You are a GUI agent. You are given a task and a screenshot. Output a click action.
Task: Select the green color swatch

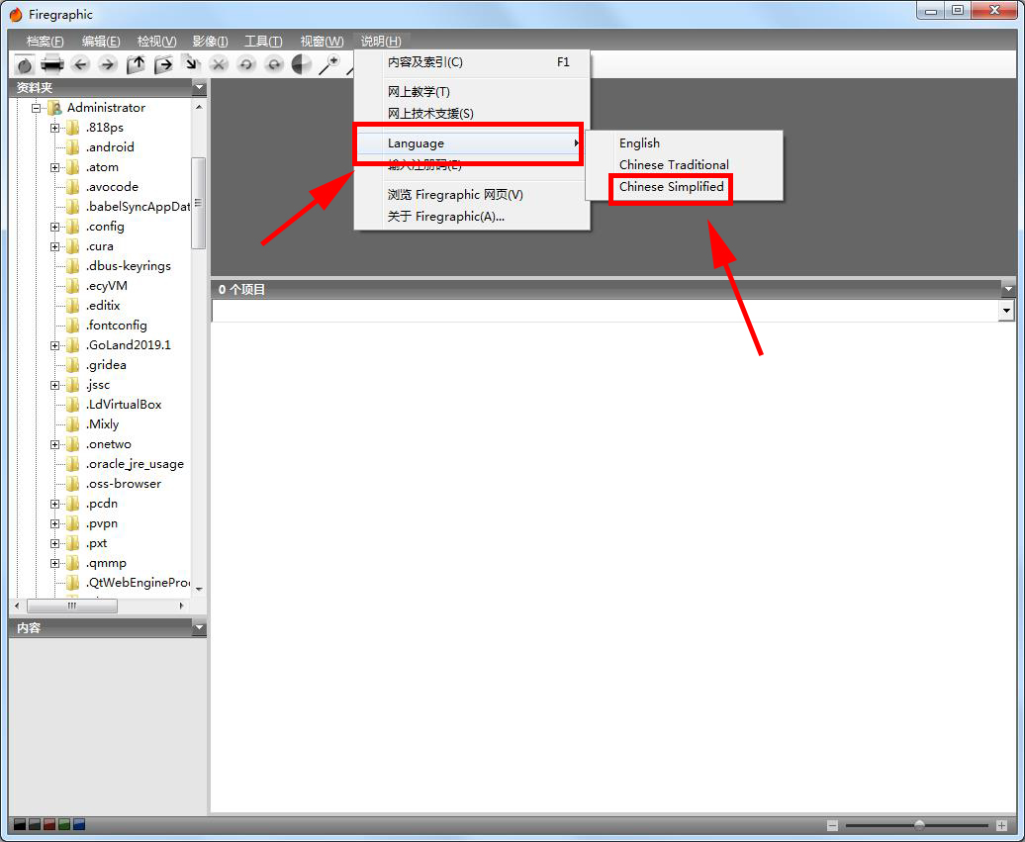pos(64,824)
